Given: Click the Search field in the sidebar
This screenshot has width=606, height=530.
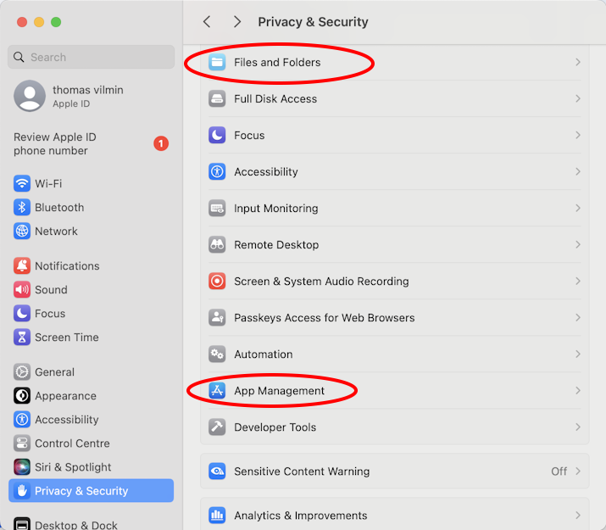Looking at the screenshot, I should [92, 58].
